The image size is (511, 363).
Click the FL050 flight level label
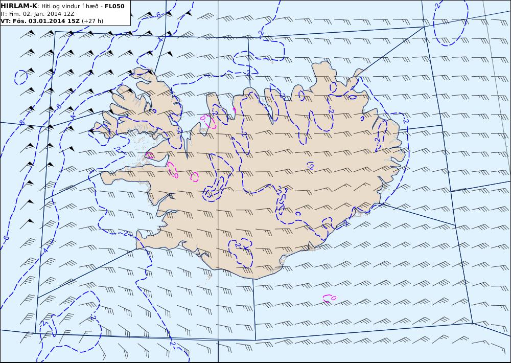114,6
